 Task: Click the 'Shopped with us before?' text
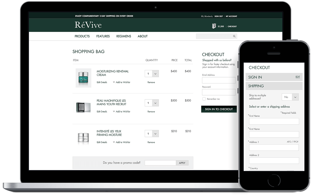tap(217, 60)
